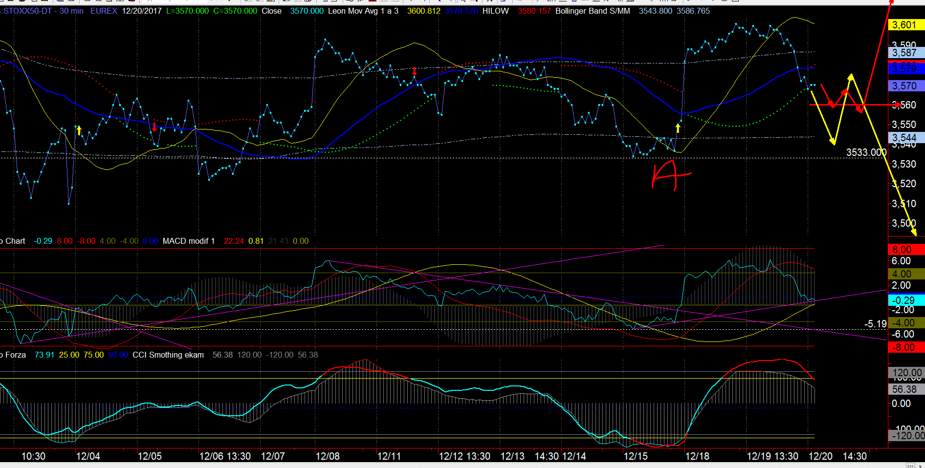Screen dimensions: 925x468
Task: Click the 12/12 13:30 time axis label
Action: pyautogui.click(x=464, y=456)
